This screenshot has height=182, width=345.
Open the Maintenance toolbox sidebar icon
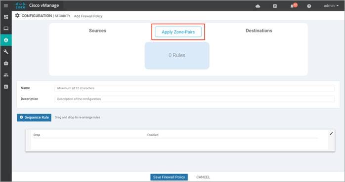[6, 63]
